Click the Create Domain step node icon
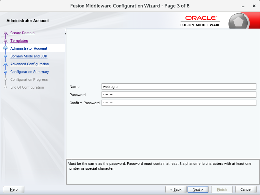 pos(5,33)
